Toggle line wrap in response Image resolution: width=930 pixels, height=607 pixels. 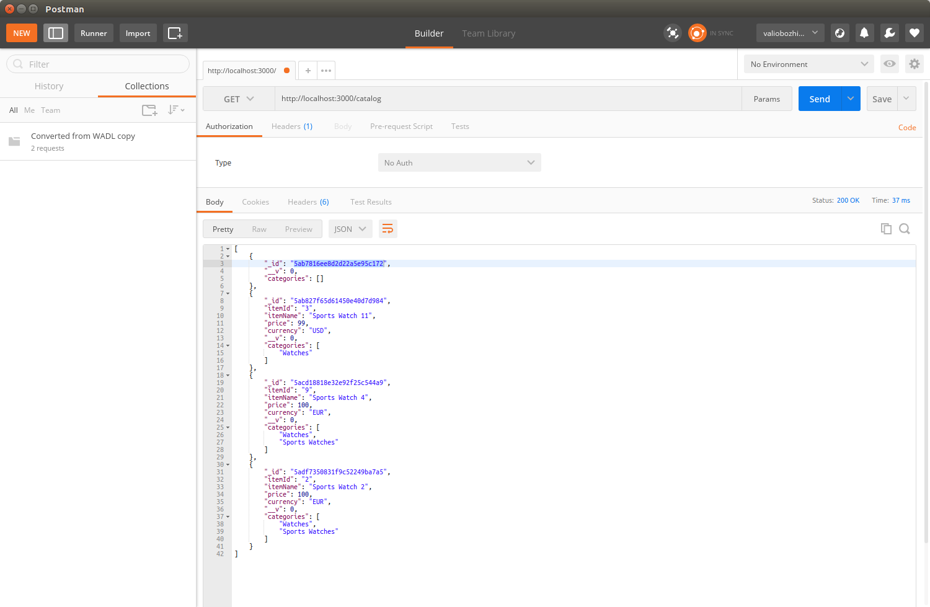387,229
